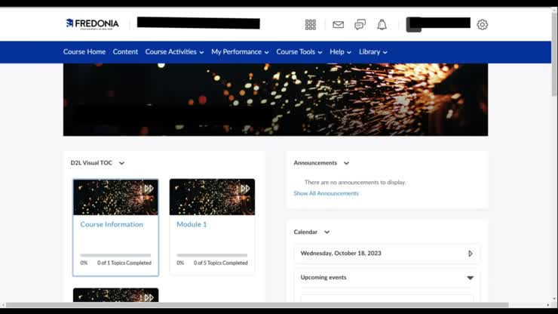Screen dimensions: 558x314
Task: Open the admin settings gear icon
Action: click(x=482, y=24)
